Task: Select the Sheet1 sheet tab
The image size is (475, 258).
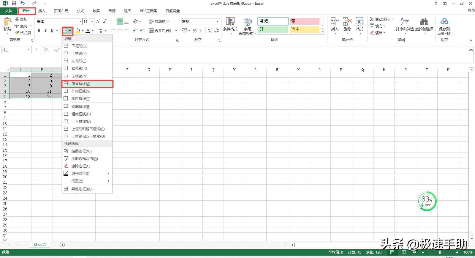Action: coord(40,244)
